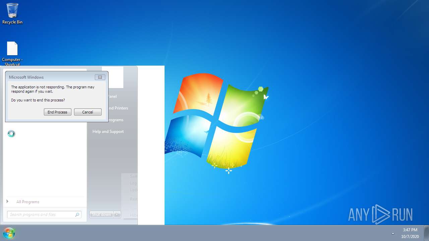Open Help and Support
Viewport: 429px width, 241px height.
tap(108, 132)
